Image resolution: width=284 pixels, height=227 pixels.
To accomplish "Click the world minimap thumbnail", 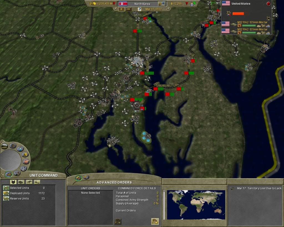I will click(196, 205).
